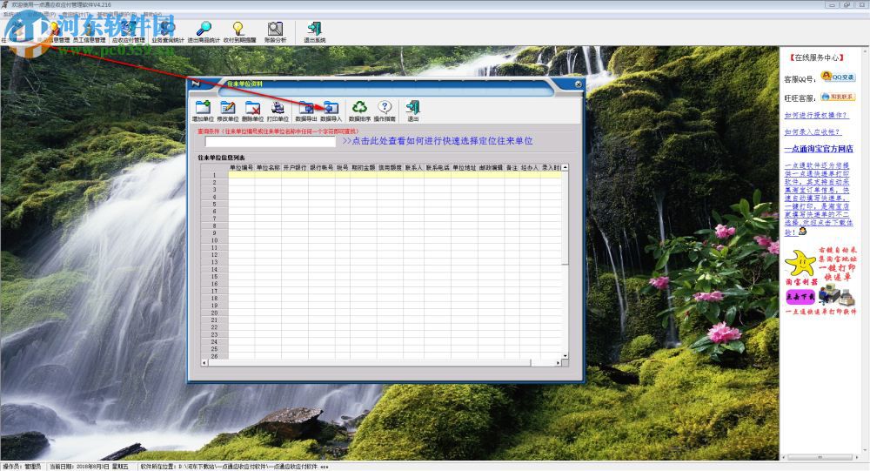Open 帮助 menu in menu bar

tap(151, 14)
